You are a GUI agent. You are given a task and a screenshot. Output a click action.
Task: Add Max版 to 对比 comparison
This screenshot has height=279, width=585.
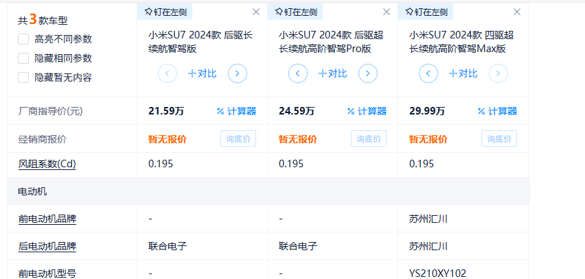463,73
